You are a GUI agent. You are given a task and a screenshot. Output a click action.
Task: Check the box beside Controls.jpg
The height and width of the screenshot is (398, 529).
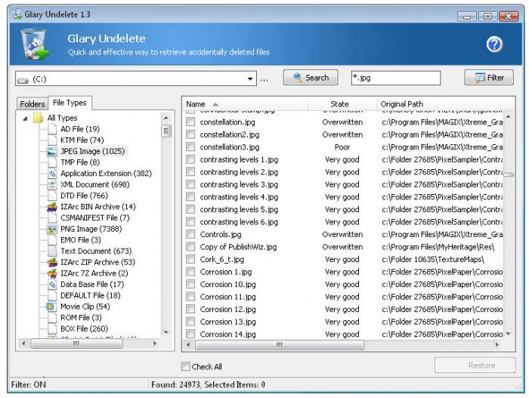point(191,234)
